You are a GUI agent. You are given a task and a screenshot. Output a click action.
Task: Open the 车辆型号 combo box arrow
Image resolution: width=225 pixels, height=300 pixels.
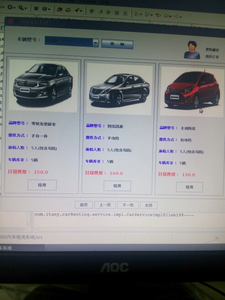(x=96, y=43)
